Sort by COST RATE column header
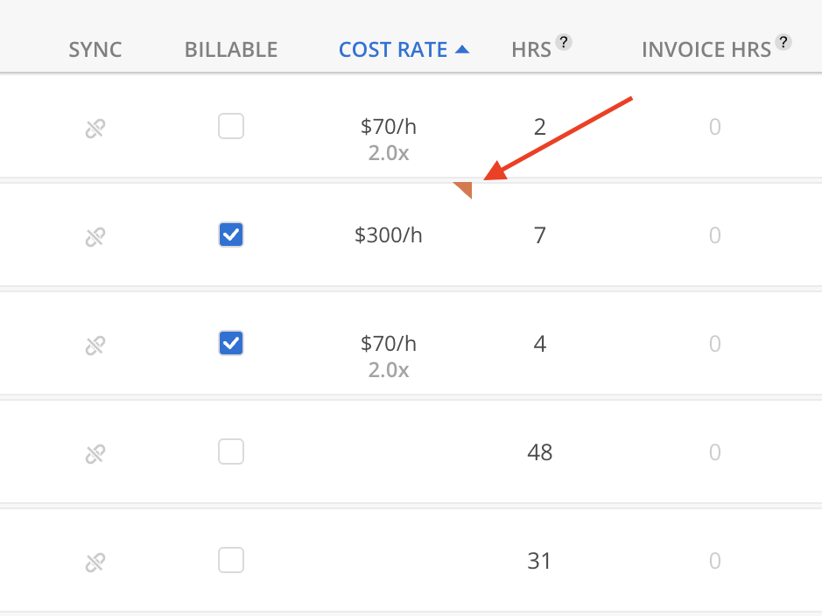 click(x=393, y=50)
